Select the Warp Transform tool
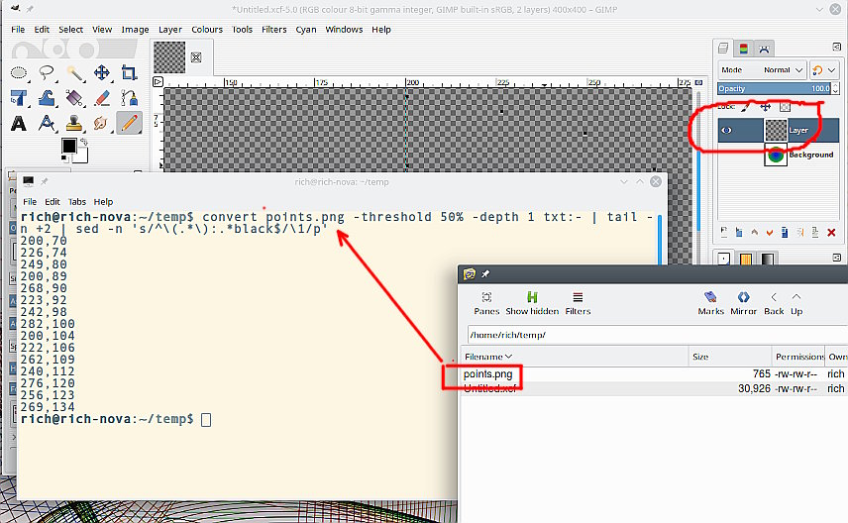The image size is (848, 523). click(x=47, y=98)
